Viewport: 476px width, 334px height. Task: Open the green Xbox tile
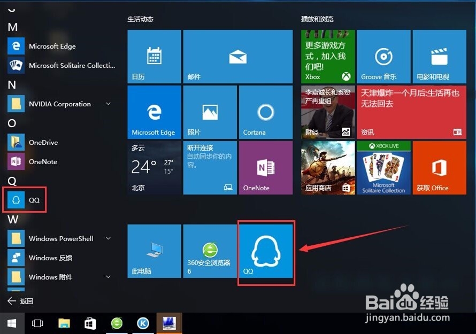tap(328, 57)
